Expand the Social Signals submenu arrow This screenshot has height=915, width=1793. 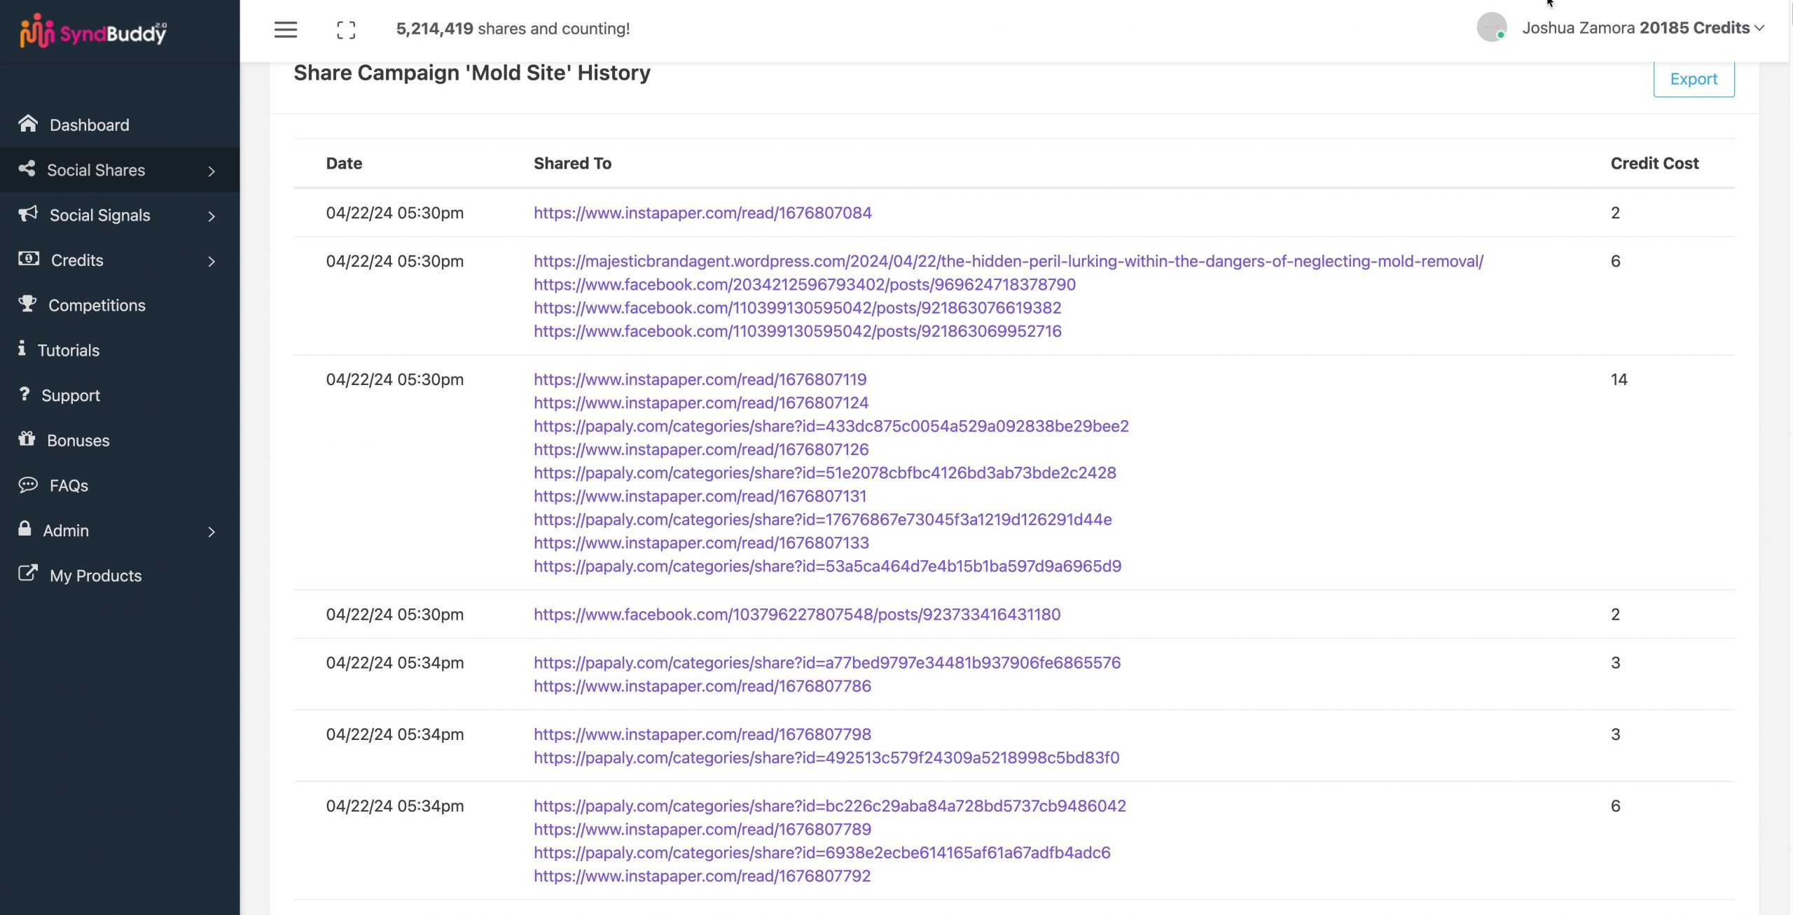click(x=212, y=216)
